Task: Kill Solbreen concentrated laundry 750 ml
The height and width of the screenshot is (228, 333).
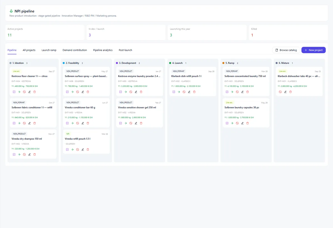Action: (x=238, y=92)
